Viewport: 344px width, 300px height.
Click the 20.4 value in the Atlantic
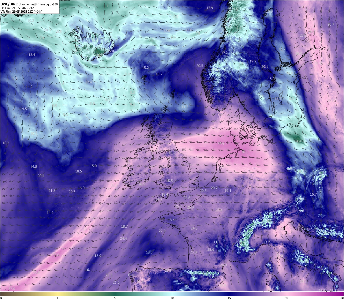coord(41,176)
